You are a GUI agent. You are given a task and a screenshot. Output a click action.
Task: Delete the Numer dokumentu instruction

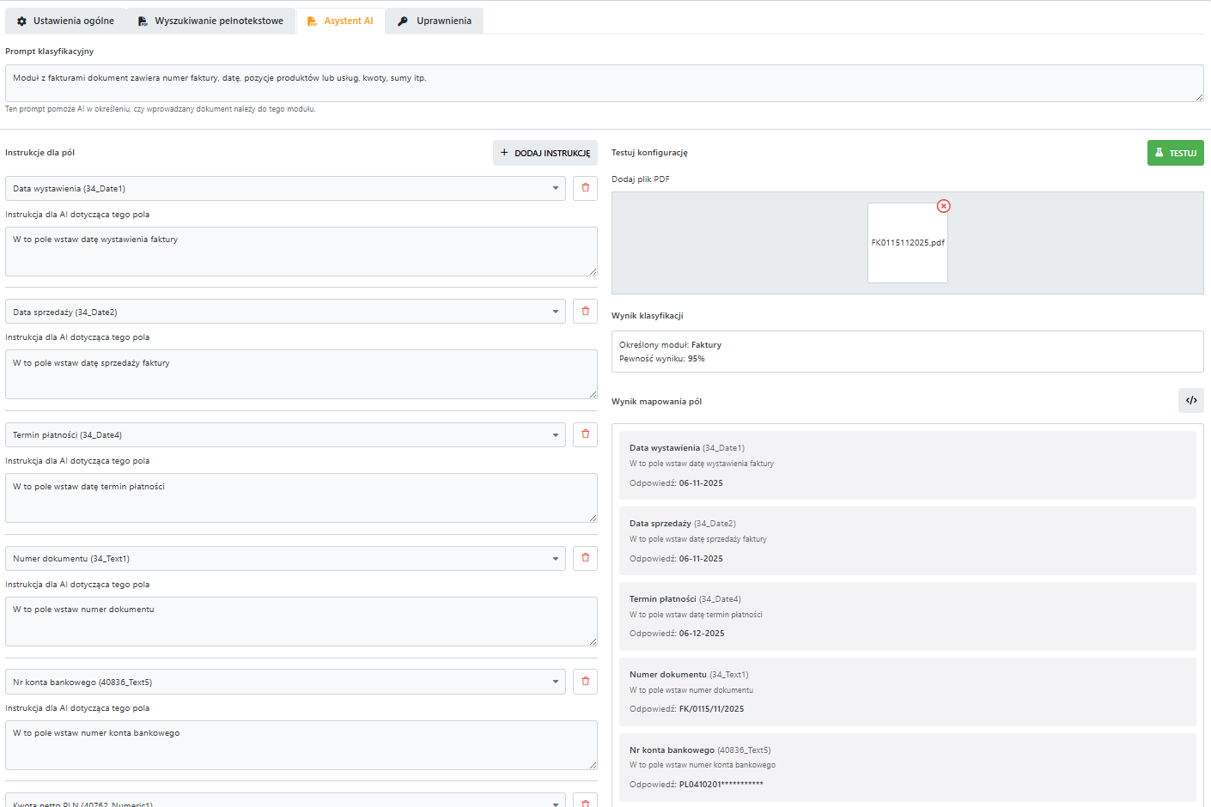coord(586,558)
